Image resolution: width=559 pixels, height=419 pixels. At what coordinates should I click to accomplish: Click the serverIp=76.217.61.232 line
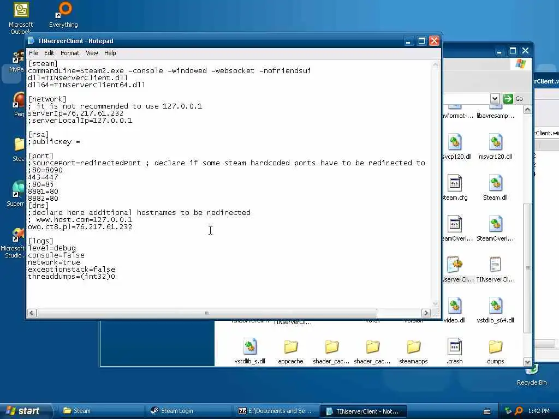[x=75, y=113]
